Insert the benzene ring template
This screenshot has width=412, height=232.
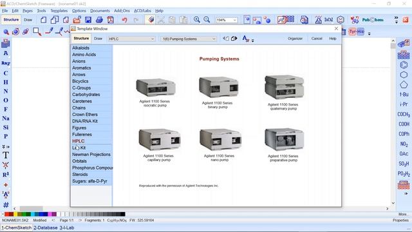(x=404, y=64)
